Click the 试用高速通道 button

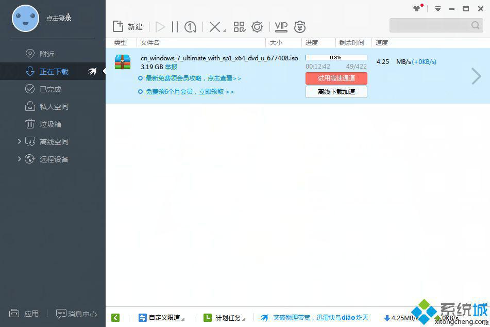(336, 78)
